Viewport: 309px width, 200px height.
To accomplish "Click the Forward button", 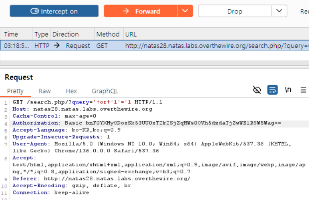I will pos(140,11).
